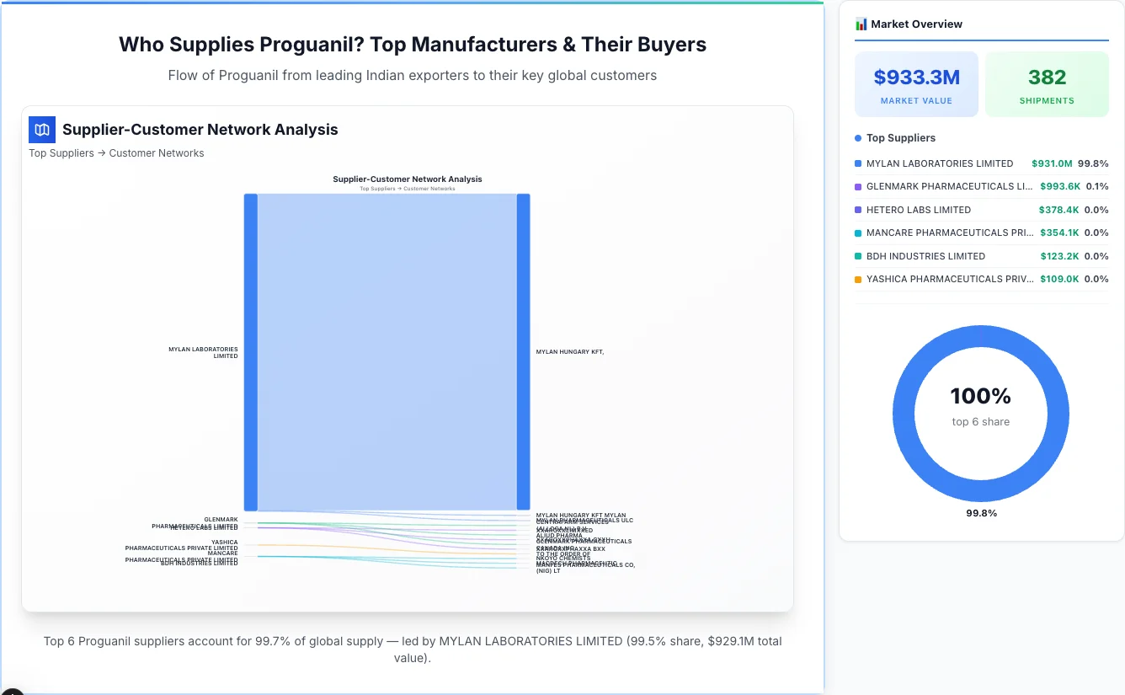Click the MYLAN HUNGARY KFT node in the Sankey

524,351
